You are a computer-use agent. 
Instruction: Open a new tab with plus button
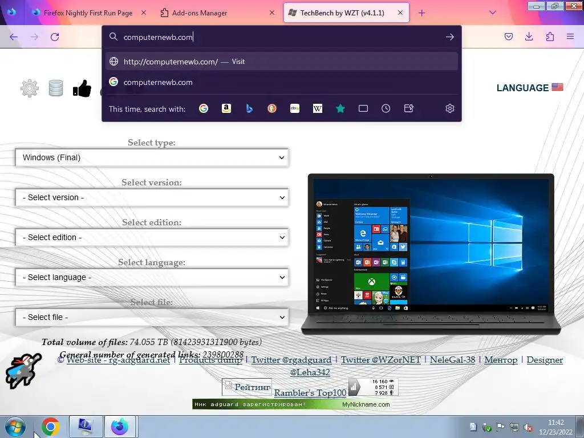(x=421, y=13)
